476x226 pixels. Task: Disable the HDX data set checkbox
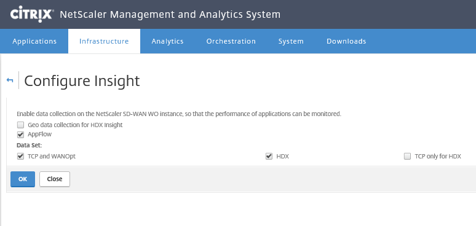point(269,157)
